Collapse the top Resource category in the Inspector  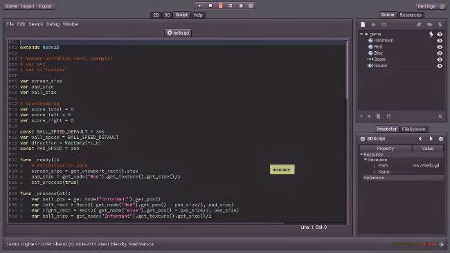[x=361, y=154]
